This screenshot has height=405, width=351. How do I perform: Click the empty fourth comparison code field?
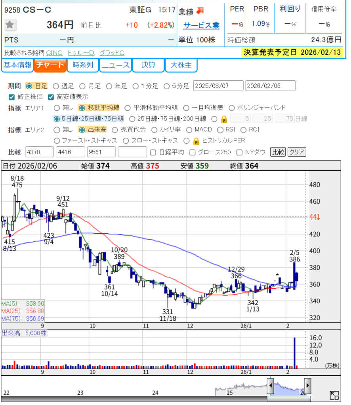click(x=132, y=152)
